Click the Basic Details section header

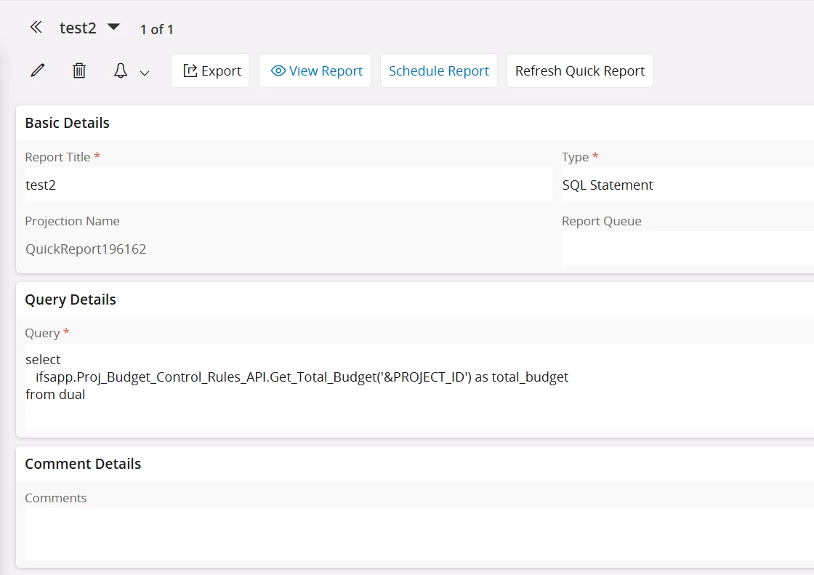coord(67,123)
